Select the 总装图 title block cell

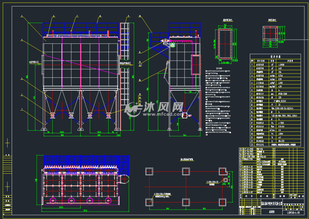(272, 212)
